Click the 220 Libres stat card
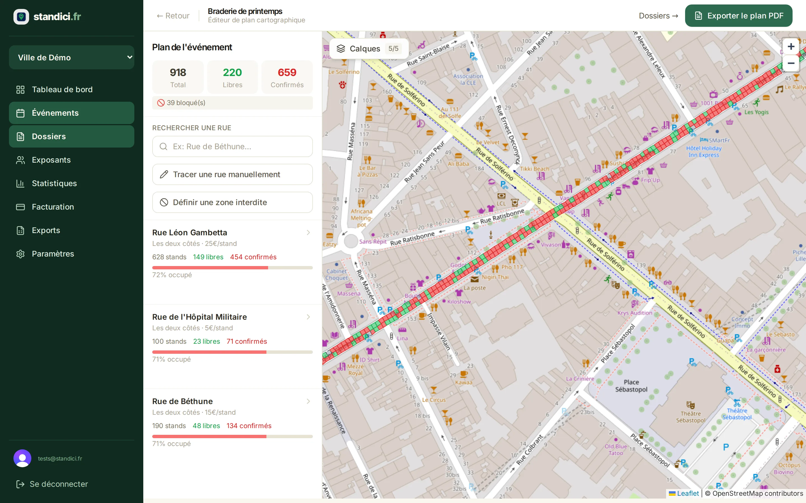 pos(233,77)
